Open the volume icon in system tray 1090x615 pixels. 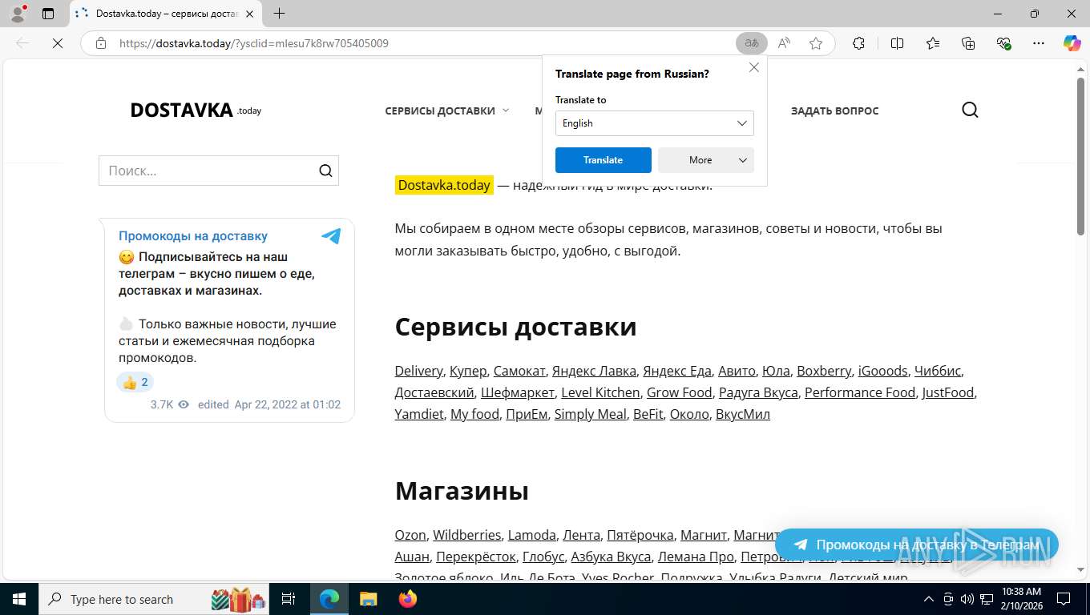(x=967, y=599)
